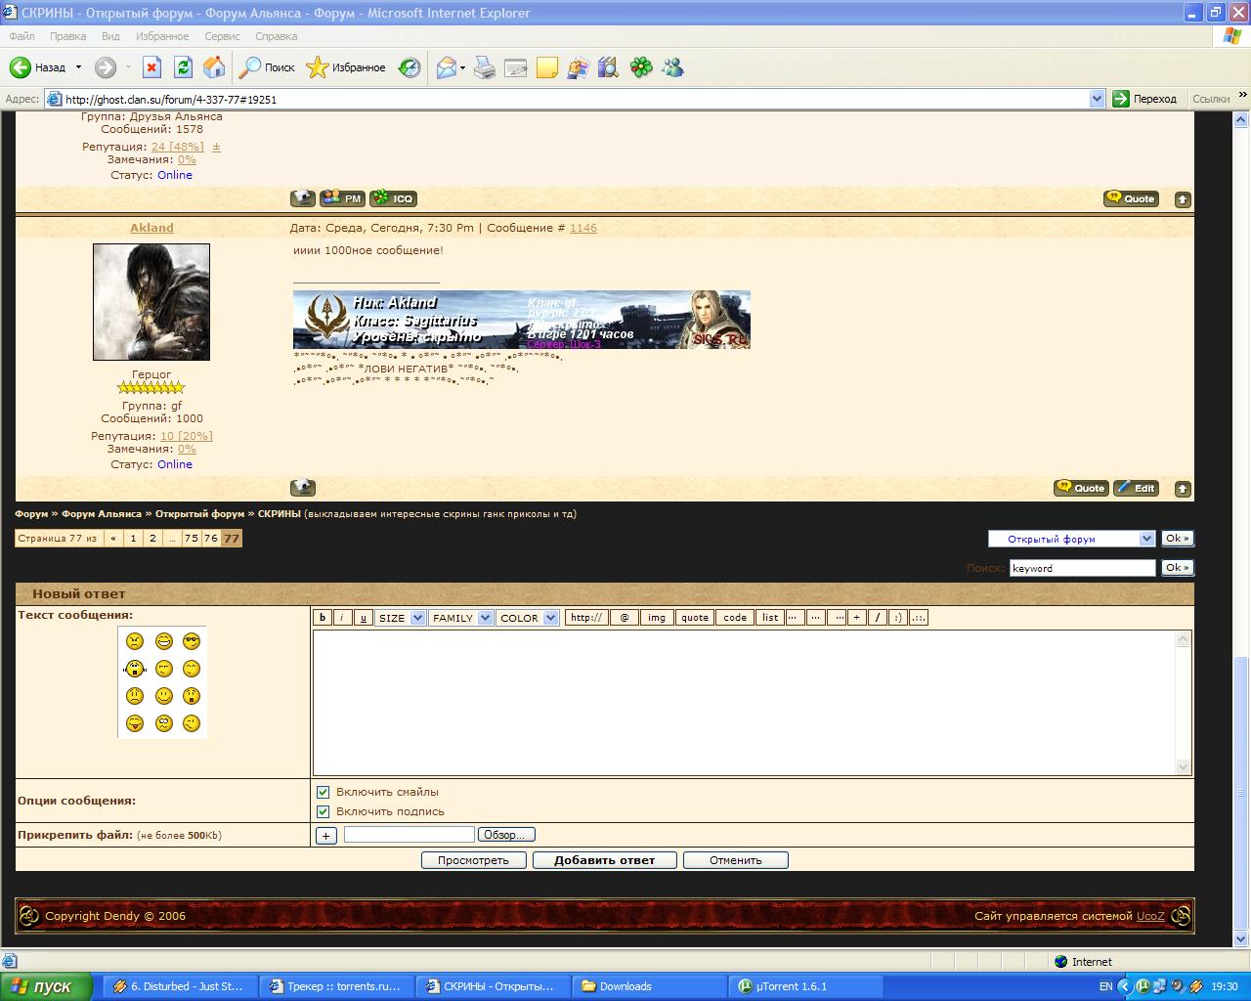Click the ICQ button under the post
Viewport: 1251px width, 1001px height.
(394, 198)
